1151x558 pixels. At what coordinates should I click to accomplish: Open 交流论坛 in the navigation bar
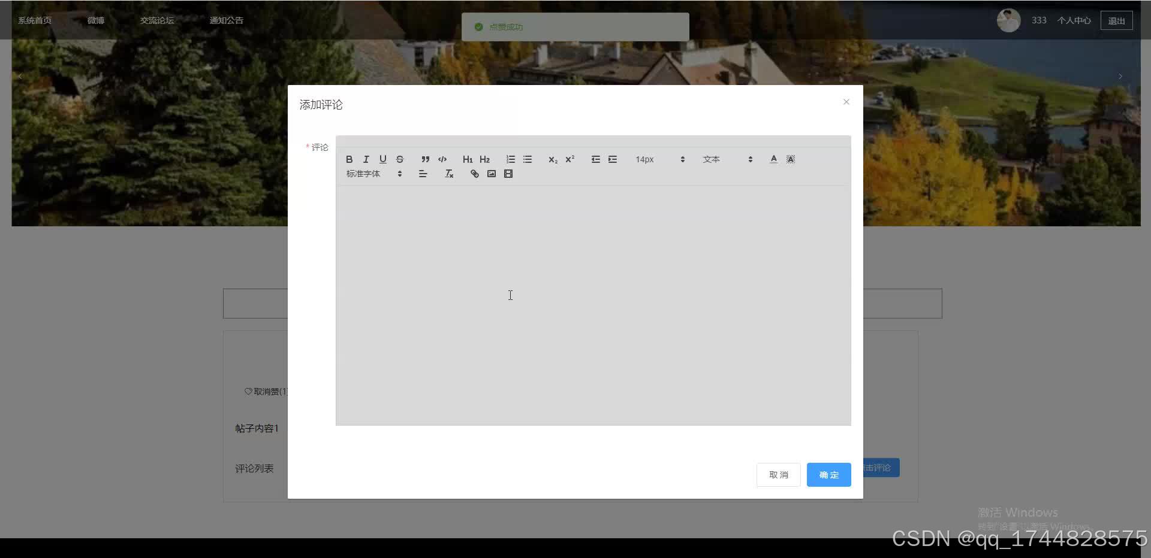point(157,20)
